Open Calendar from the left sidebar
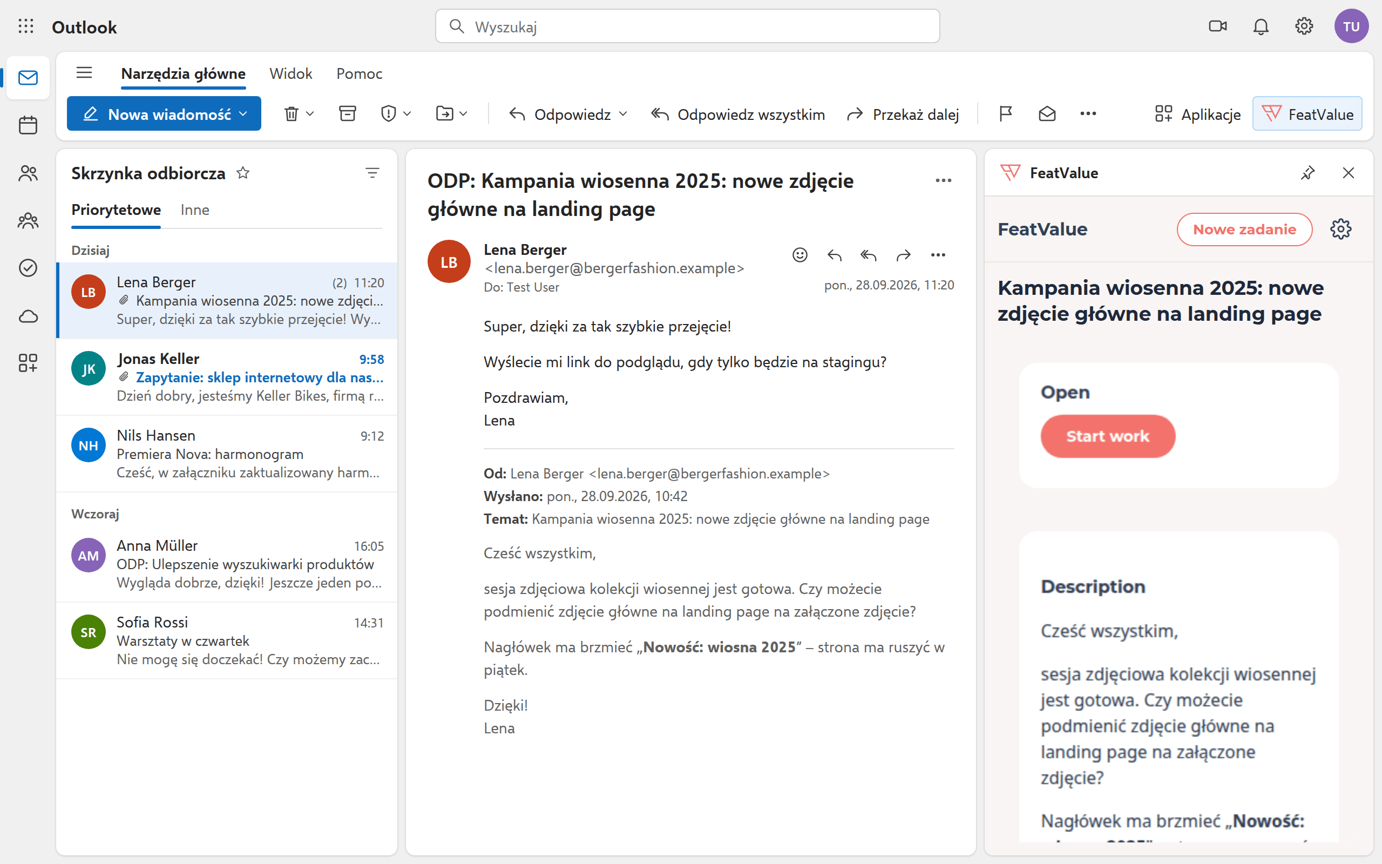 coord(28,125)
